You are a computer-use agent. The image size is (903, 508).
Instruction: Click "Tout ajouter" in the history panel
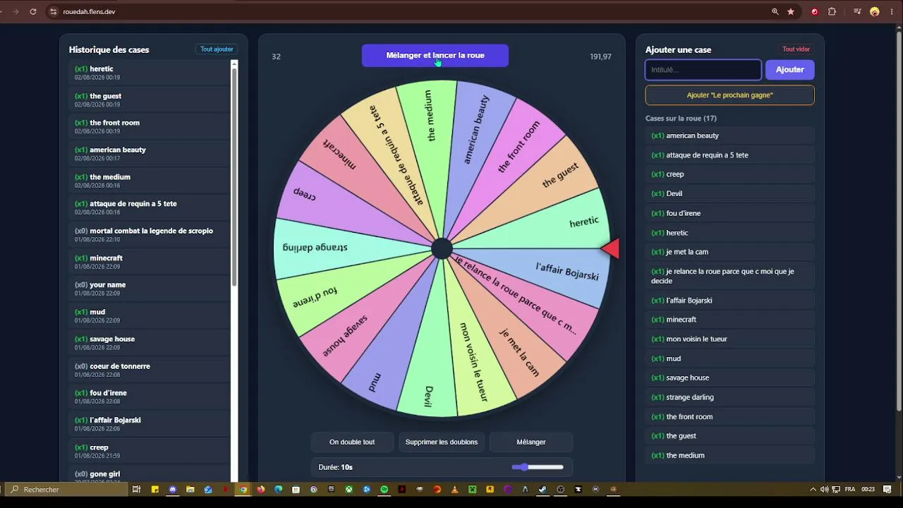(x=217, y=49)
